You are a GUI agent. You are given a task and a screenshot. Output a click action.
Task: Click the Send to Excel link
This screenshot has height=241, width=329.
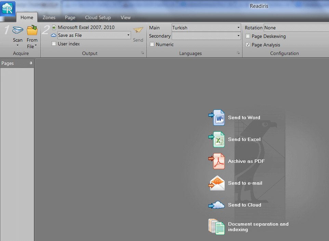point(244,139)
